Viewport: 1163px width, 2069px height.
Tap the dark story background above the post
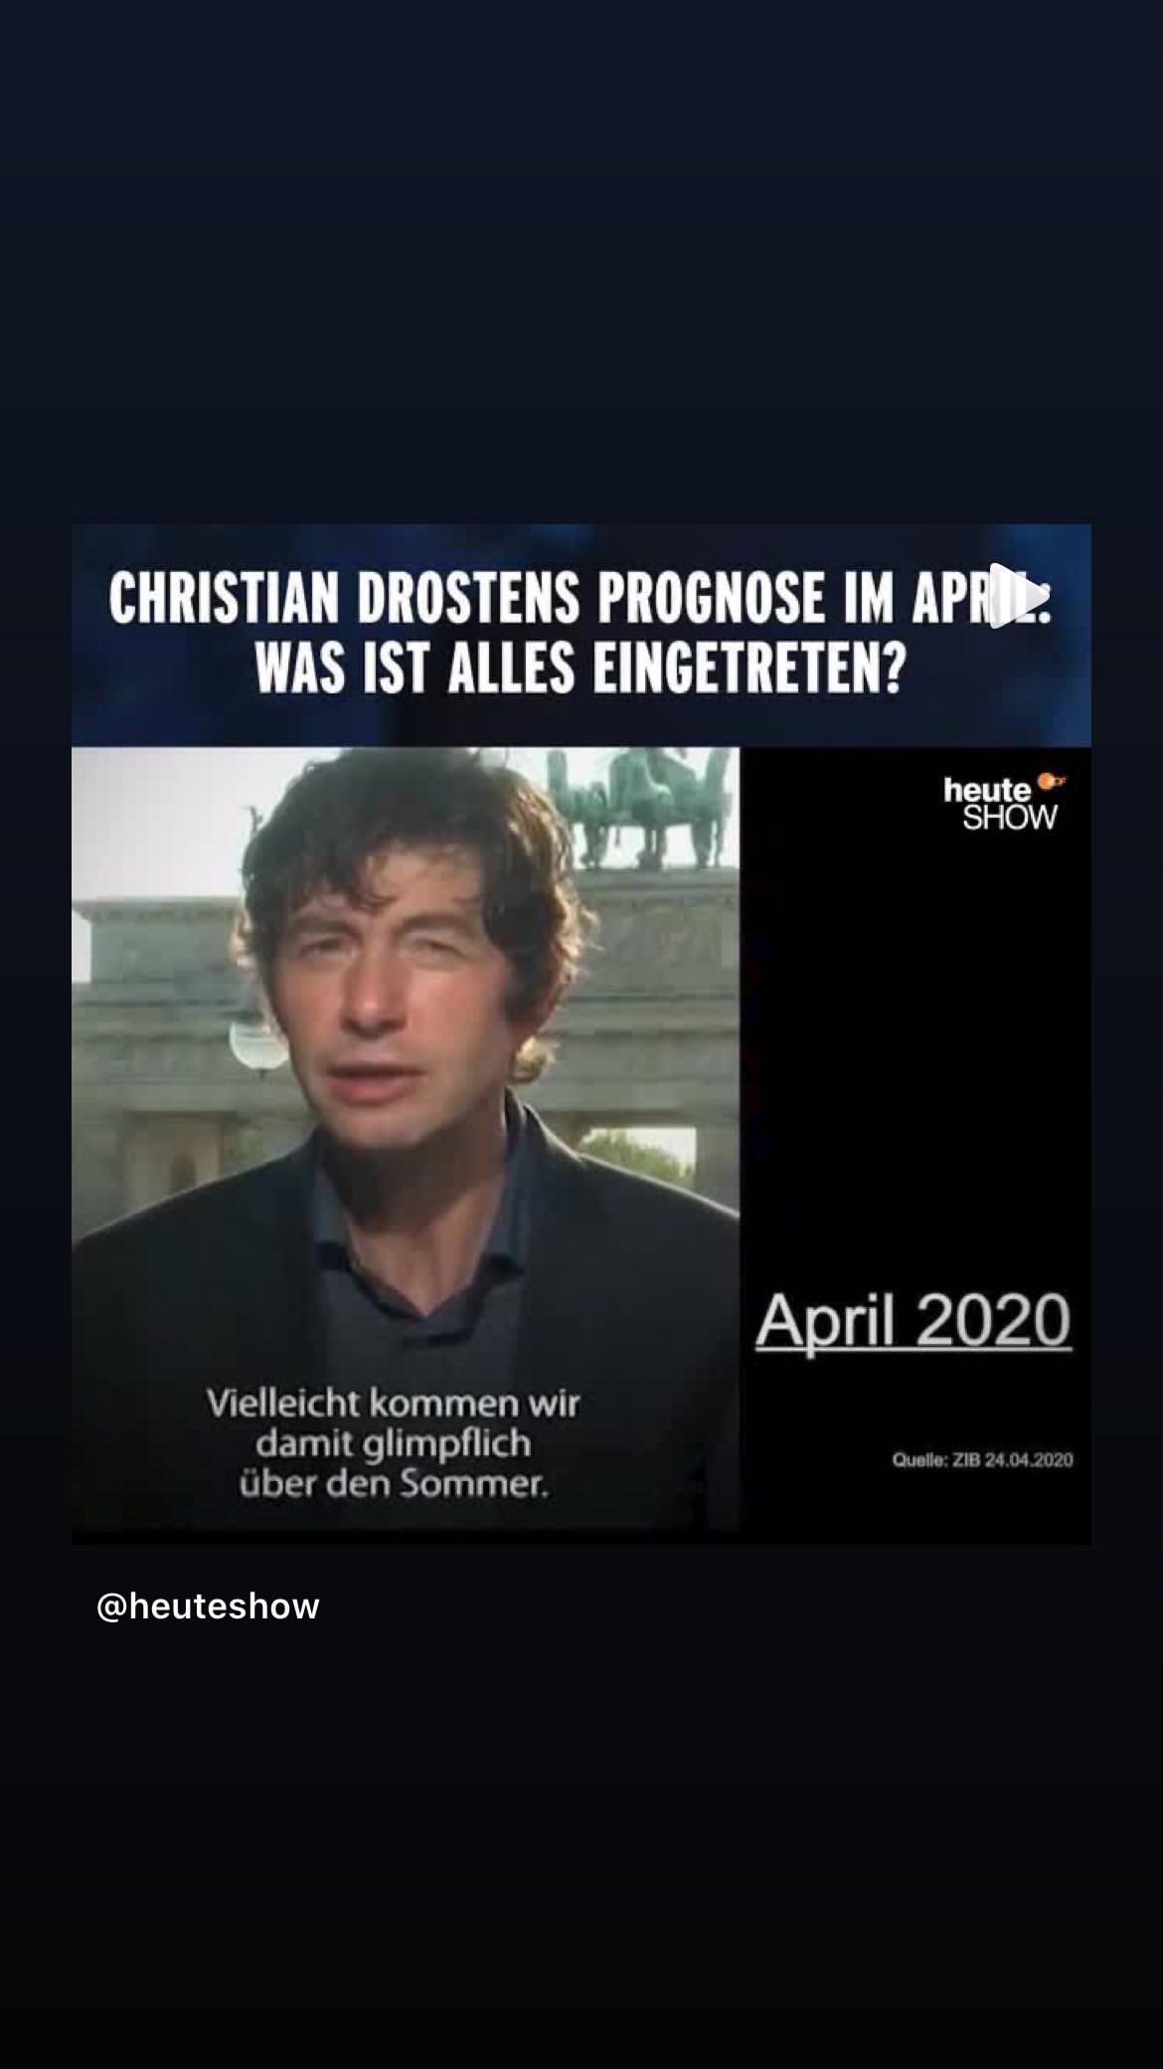click(x=581, y=261)
